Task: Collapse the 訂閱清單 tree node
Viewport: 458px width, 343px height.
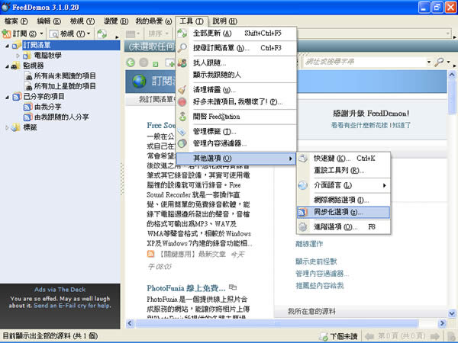Action: click(8, 46)
